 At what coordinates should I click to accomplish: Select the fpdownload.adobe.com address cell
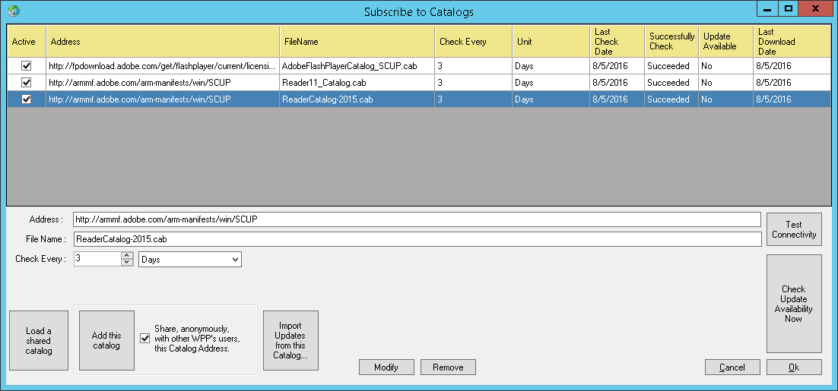pos(163,66)
